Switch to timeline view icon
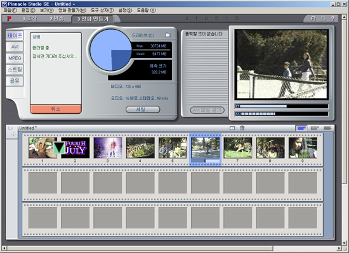 point(314,128)
